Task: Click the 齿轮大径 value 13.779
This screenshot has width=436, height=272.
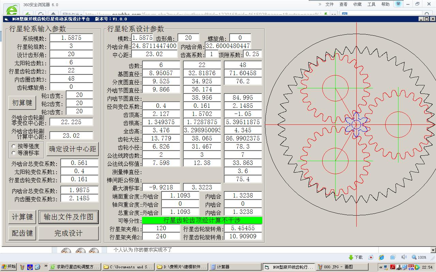Action: pos(161,138)
